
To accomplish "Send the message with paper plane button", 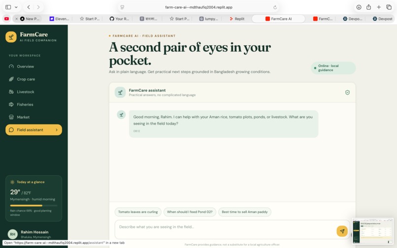I will click(342, 231).
